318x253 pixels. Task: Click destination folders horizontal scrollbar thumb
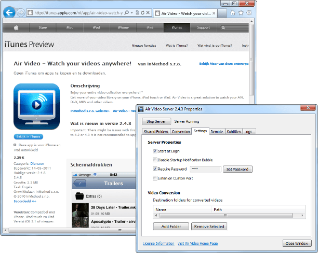coord(226,215)
